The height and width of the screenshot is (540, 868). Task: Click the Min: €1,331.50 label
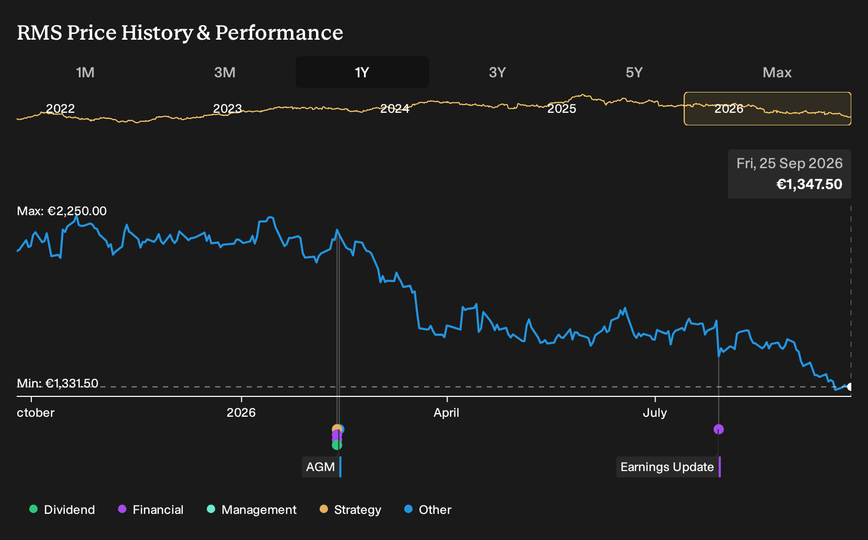[x=57, y=383]
